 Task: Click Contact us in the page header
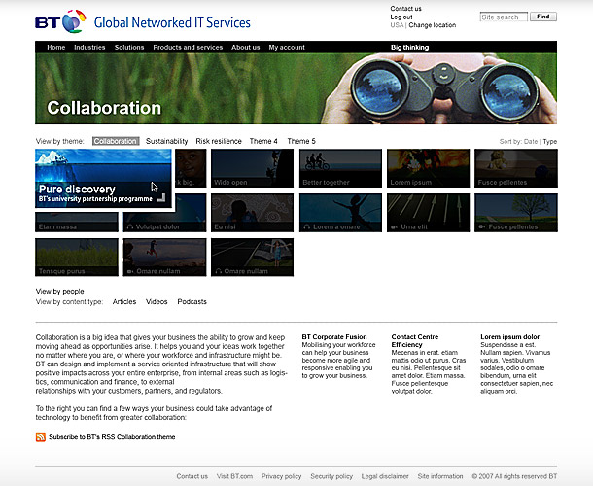pyautogui.click(x=405, y=9)
